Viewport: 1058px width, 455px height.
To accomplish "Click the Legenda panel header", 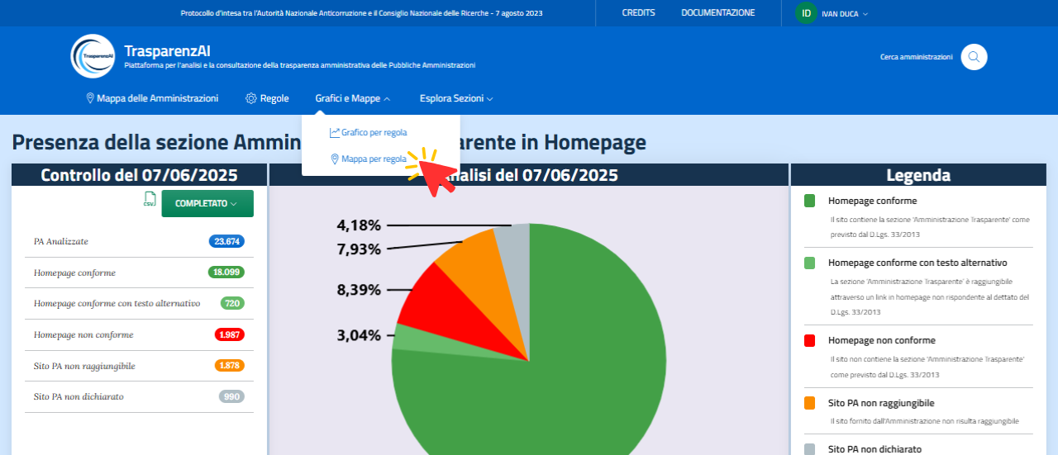I will [918, 175].
